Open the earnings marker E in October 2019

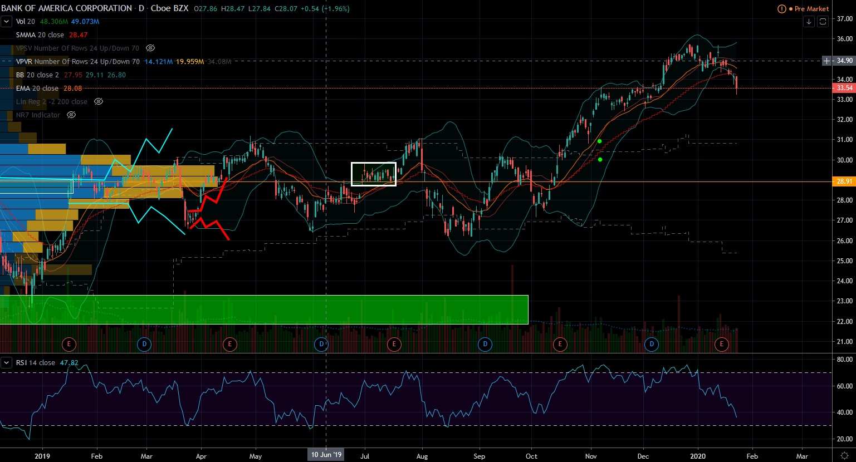pos(559,344)
